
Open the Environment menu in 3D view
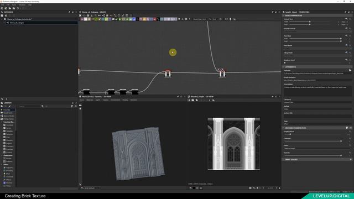pyautogui.click(x=116, y=100)
